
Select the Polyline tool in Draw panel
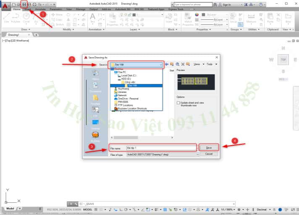(x=16, y=18)
